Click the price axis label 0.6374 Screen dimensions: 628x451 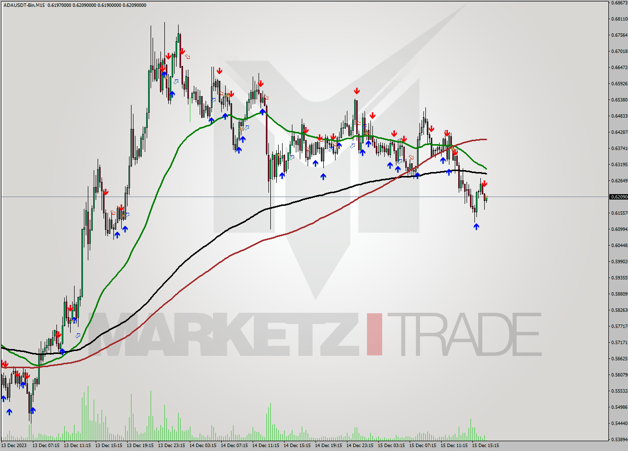point(620,148)
